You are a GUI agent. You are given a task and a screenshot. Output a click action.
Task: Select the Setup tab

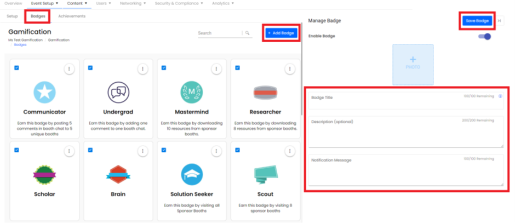click(12, 16)
